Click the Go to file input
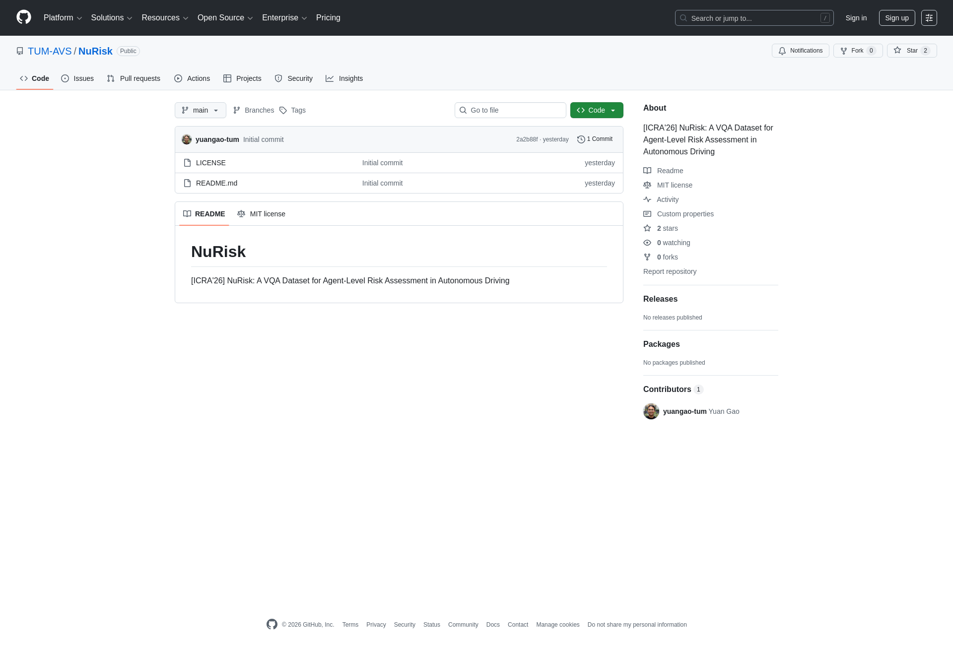This screenshot has width=953, height=651. click(x=510, y=110)
